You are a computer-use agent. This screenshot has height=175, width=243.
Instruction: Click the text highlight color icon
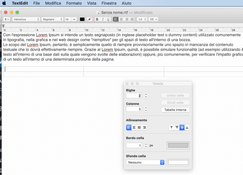click(x=89, y=19)
